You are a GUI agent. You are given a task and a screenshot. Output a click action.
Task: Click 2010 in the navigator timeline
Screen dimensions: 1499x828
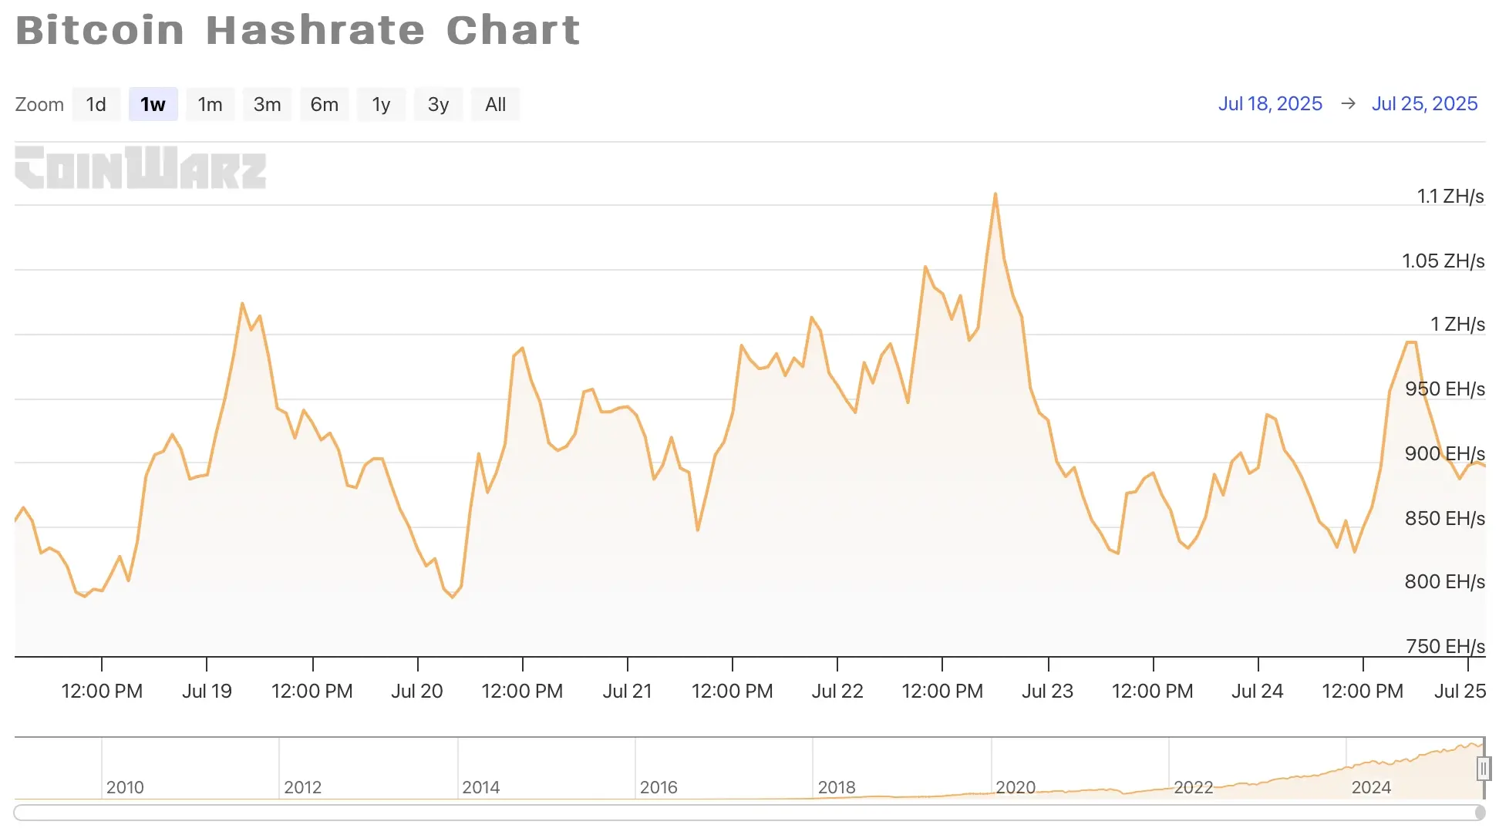tap(125, 787)
